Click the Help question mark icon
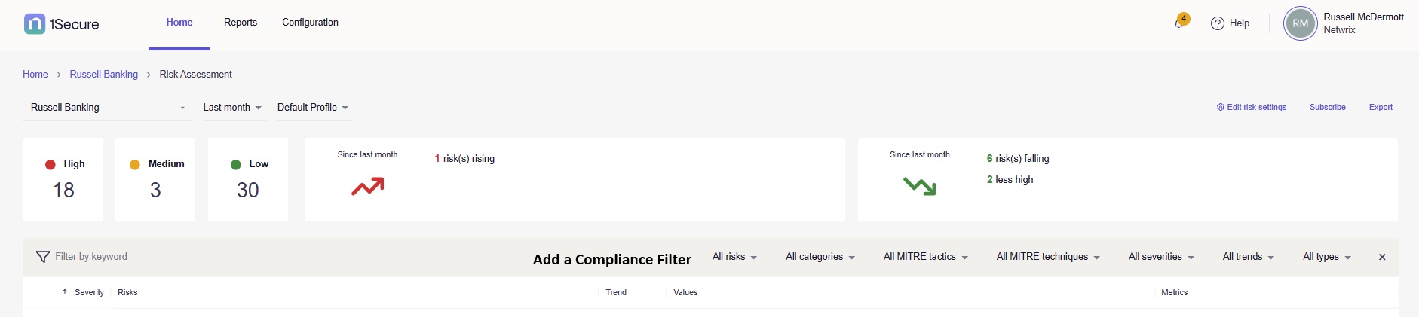 [1217, 23]
